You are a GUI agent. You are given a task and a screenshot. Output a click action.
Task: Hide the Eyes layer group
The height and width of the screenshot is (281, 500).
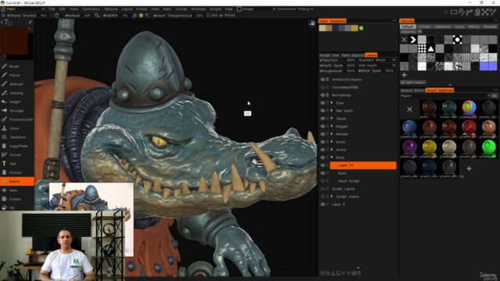tap(323, 103)
